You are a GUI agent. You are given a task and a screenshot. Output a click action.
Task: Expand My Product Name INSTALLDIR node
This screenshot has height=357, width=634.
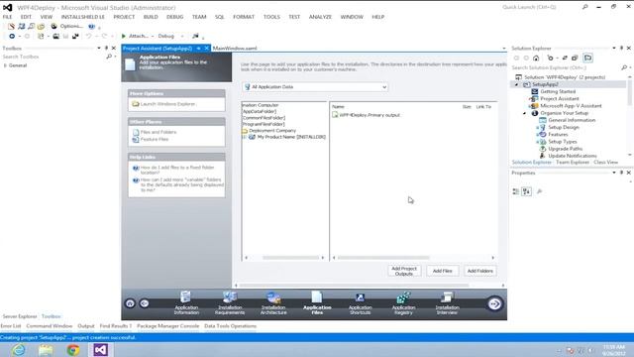click(245, 137)
